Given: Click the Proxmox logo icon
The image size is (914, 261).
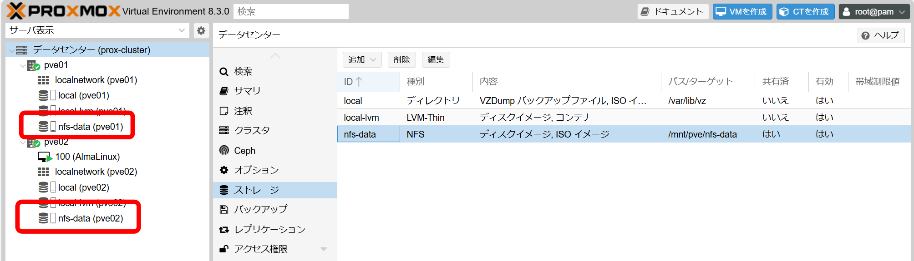Looking at the screenshot, I should [x=16, y=11].
